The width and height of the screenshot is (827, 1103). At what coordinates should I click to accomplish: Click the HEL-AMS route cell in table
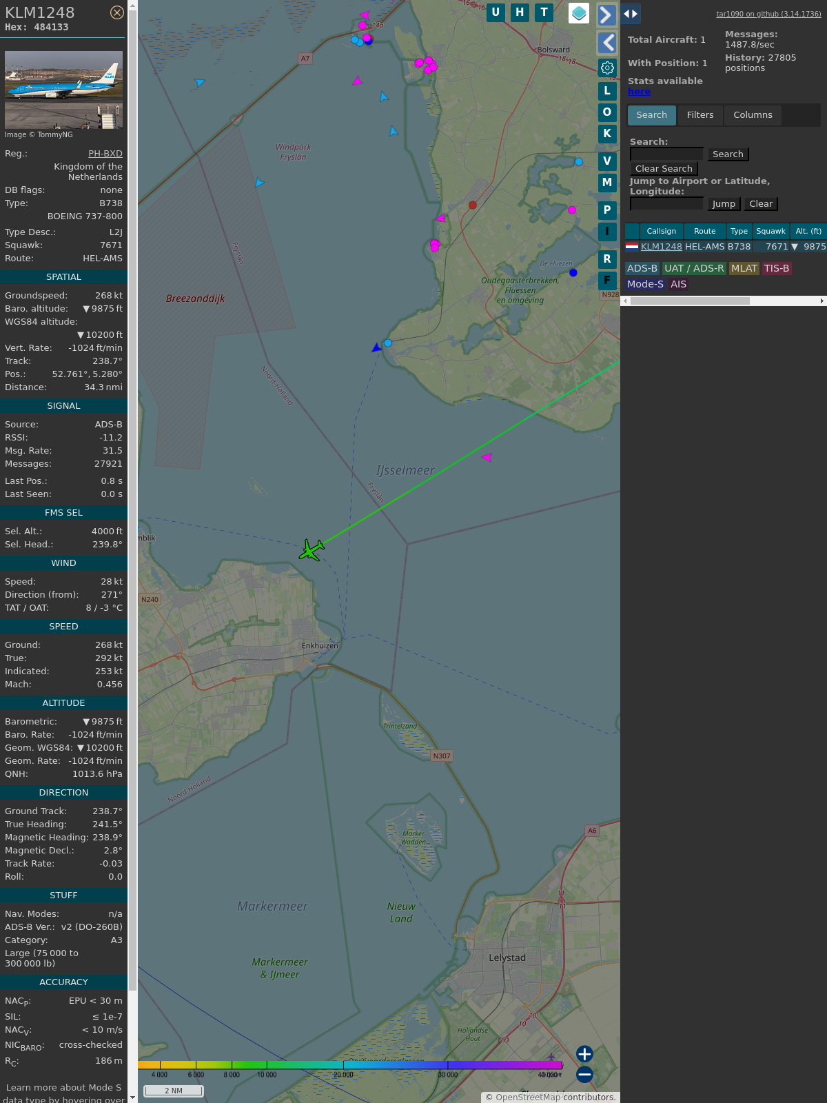[x=705, y=247]
